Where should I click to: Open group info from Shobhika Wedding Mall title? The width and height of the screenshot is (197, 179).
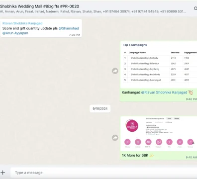(39, 6)
